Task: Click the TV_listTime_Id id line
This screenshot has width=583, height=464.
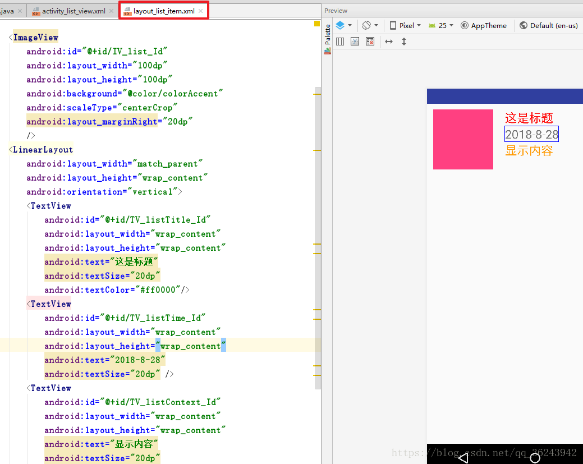Action: coord(125,318)
